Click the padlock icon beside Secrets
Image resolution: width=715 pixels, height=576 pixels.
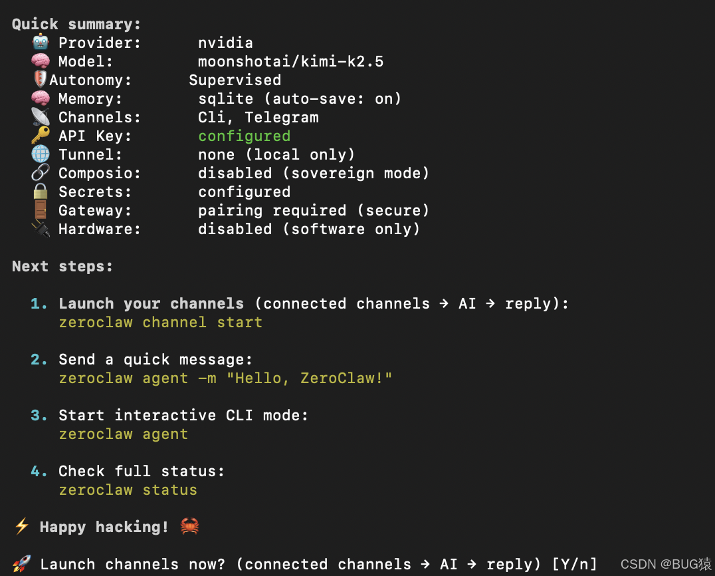pyautogui.click(x=41, y=192)
